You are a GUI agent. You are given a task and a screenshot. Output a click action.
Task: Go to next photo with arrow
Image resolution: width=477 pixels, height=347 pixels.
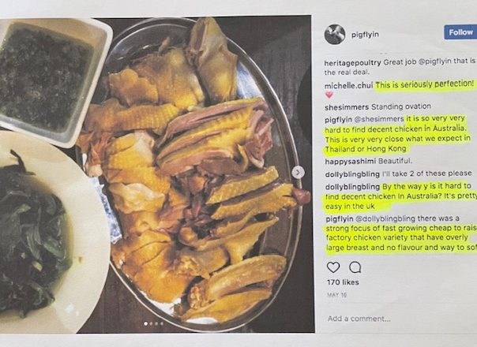298,173
